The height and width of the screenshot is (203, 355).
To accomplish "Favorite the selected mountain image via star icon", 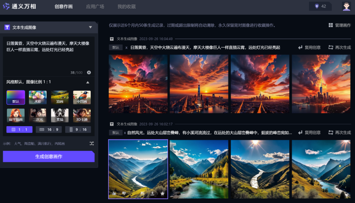I will [162, 194].
